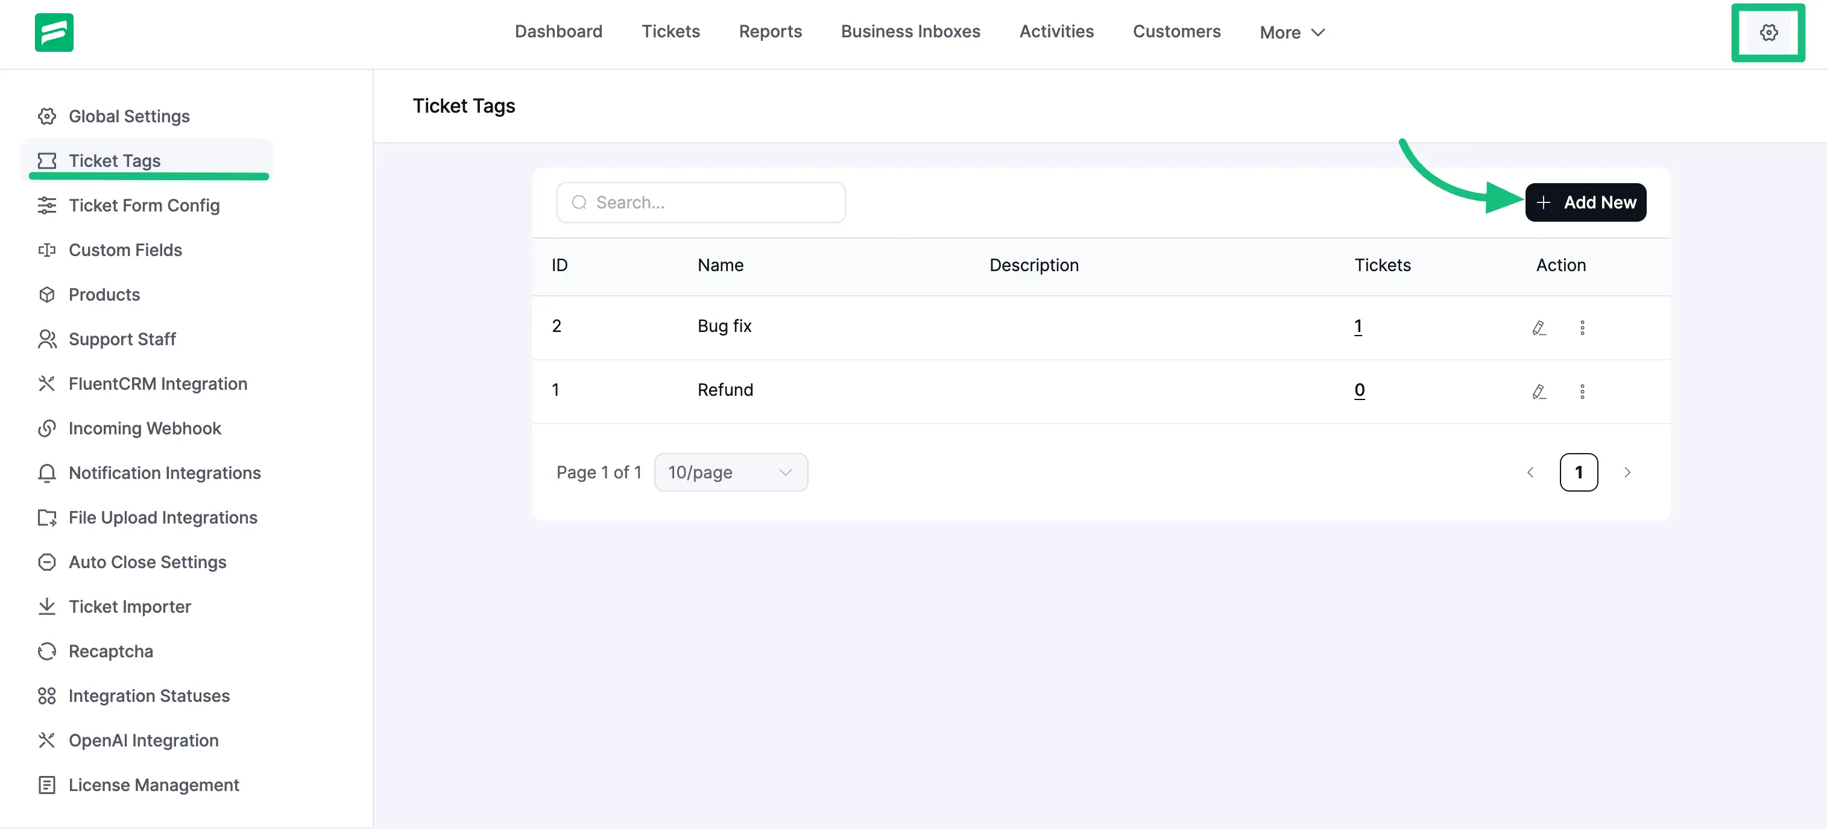Screen dimensions: 1827x829
Task: Click the Add New button
Action: click(1586, 202)
